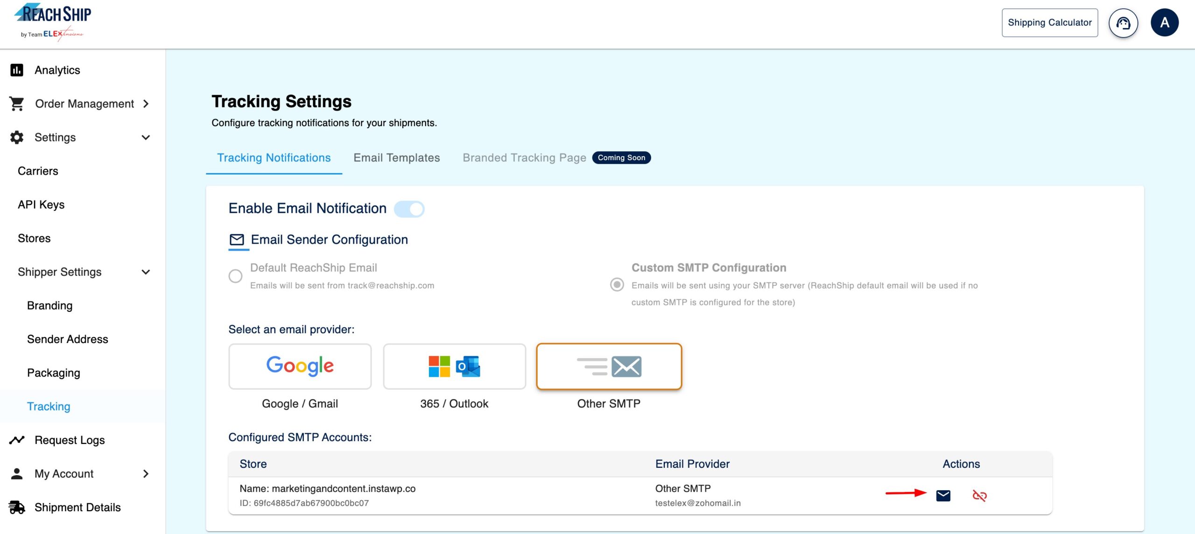The width and height of the screenshot is (1195, 534).
Task: Click the My Account person icon
Action: (17, 473)
